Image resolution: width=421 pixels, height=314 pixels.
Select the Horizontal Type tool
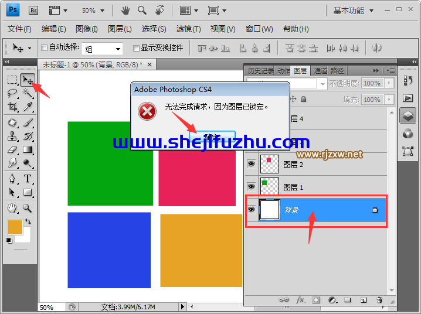(28, 179)
